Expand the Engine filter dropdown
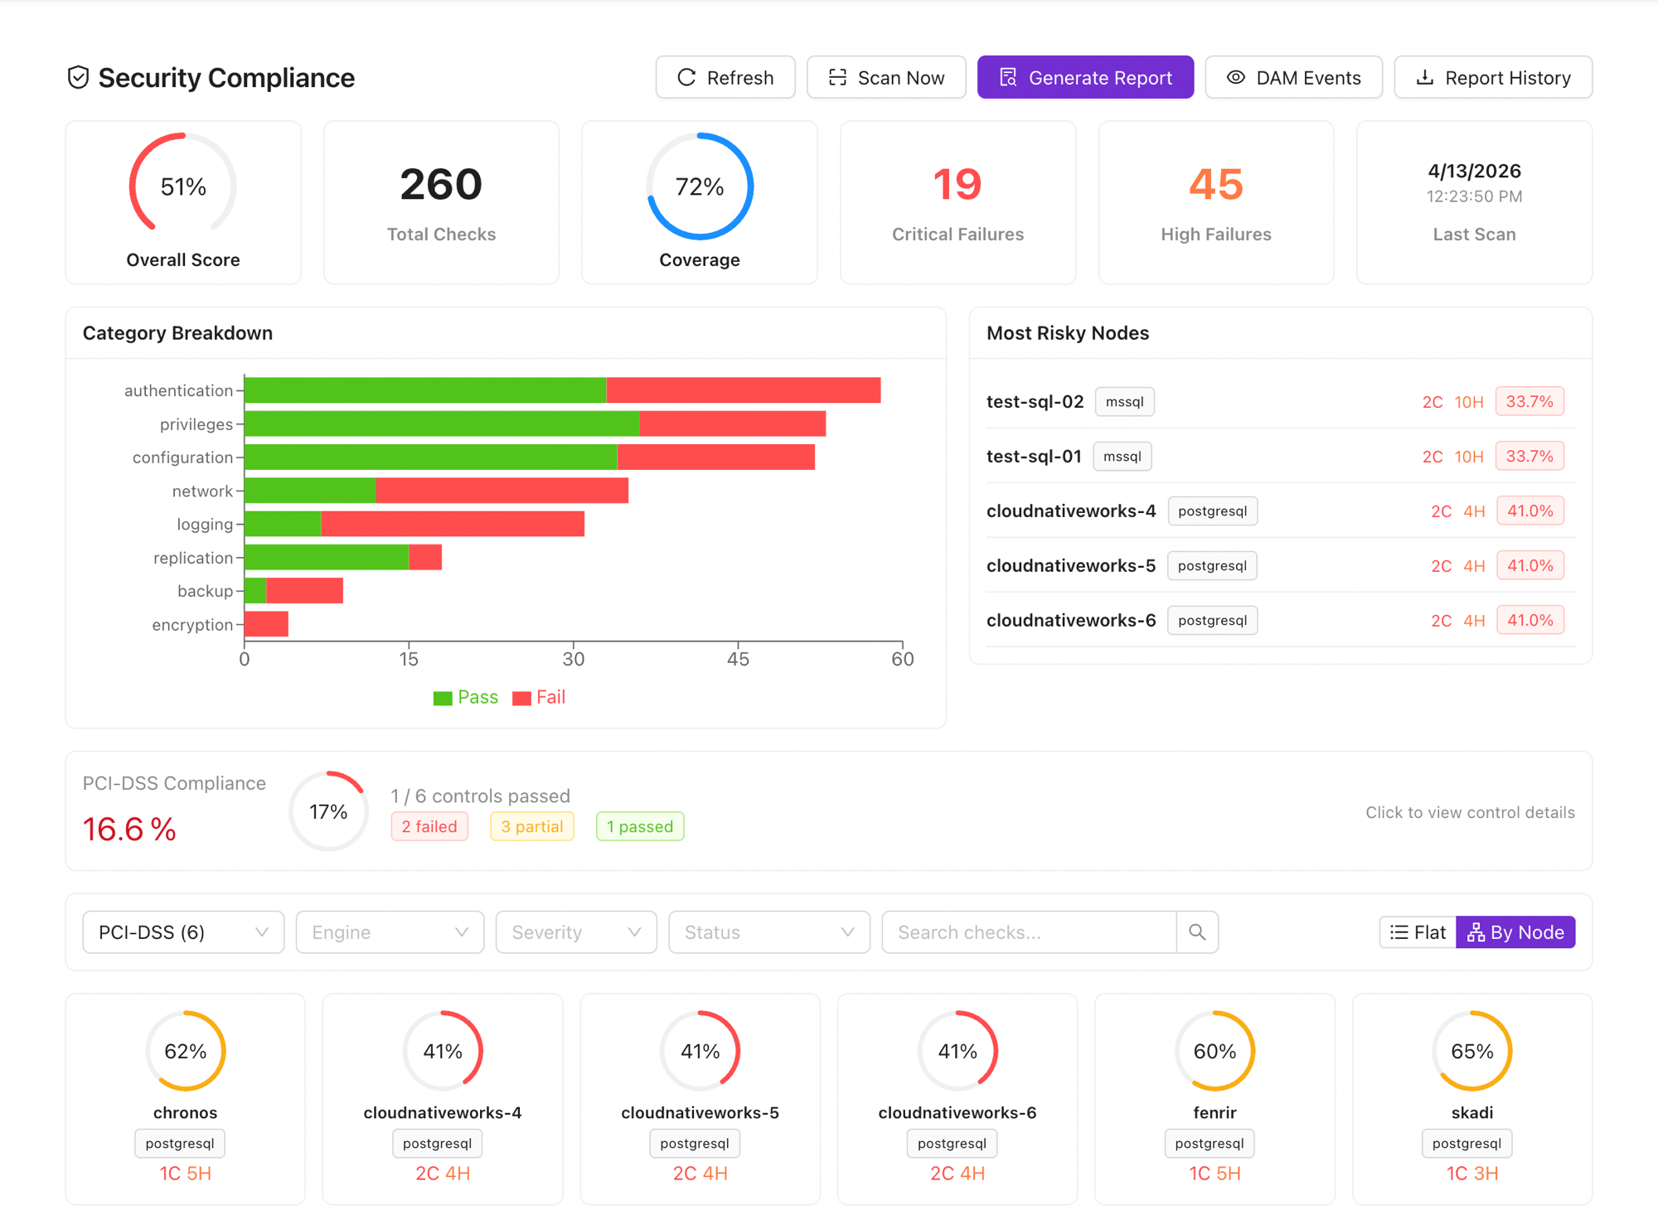The image size is (1658, 1215). pyautogui.click(x=390, y=932)
